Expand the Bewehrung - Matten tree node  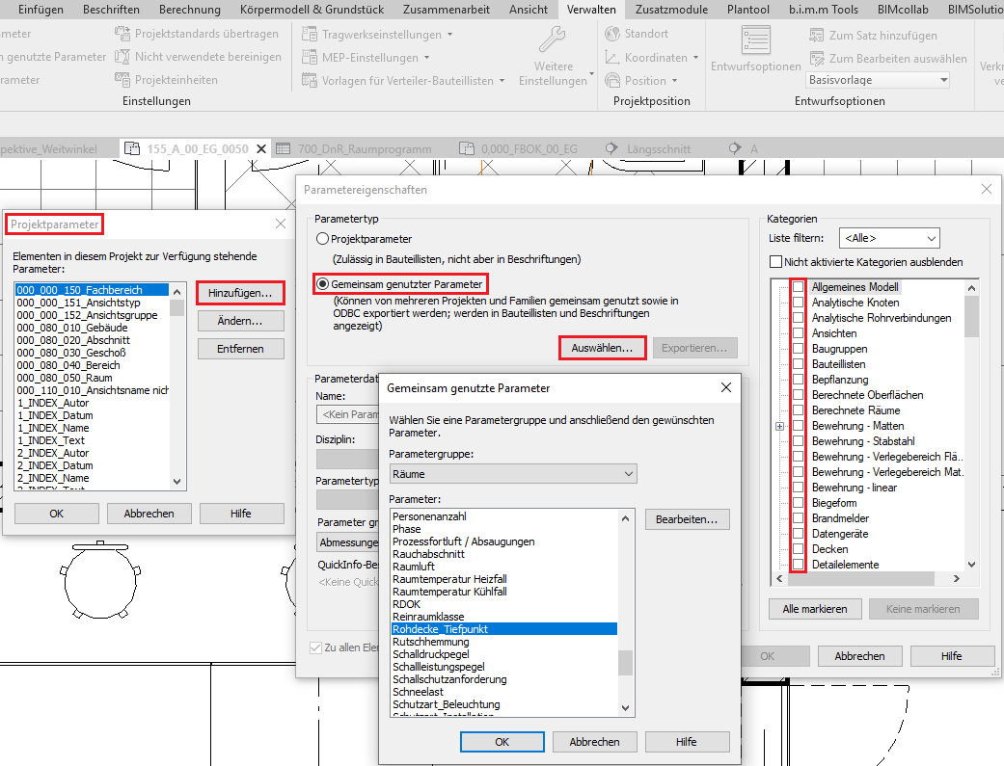click(779, 426)
